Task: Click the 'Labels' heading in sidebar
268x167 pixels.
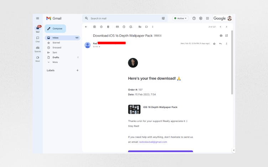Action: [x=51, y=70]
